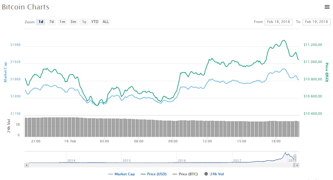Screen dimensions: 333x180
Task: Set zoom range to 1m
Action: point(62,22)
